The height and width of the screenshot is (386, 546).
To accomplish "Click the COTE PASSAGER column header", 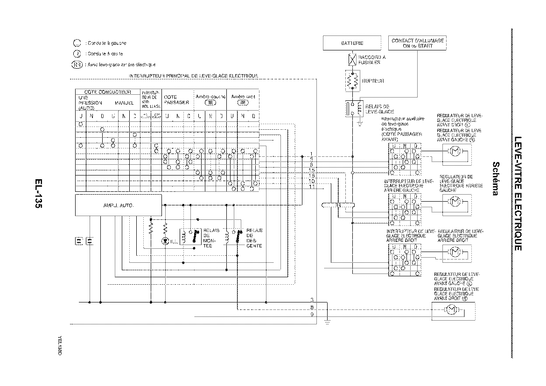I will [177, 99].
